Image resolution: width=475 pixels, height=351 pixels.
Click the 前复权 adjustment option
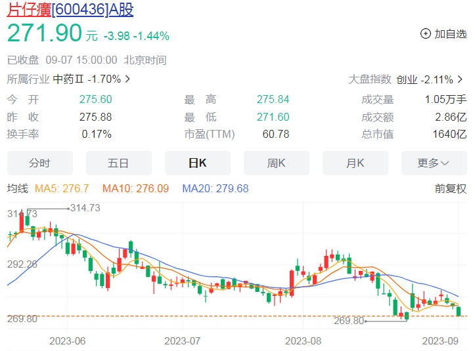click(x=451, y=188)
